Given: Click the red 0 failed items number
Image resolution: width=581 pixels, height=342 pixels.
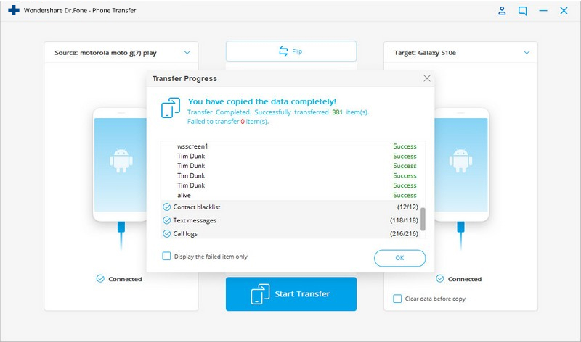Looking at the screenshot, I should pyautogui.click(x=243, y=122).
